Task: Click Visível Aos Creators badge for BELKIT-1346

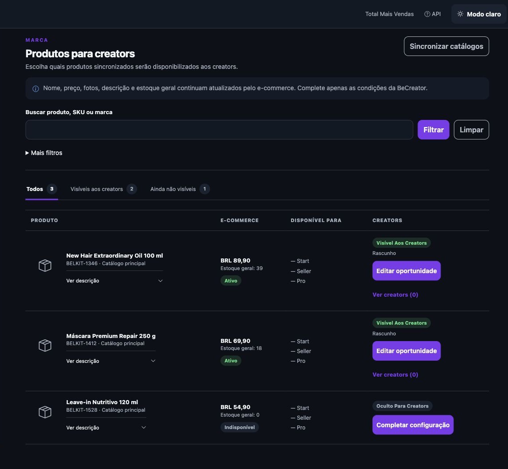Action: [402, 243]
